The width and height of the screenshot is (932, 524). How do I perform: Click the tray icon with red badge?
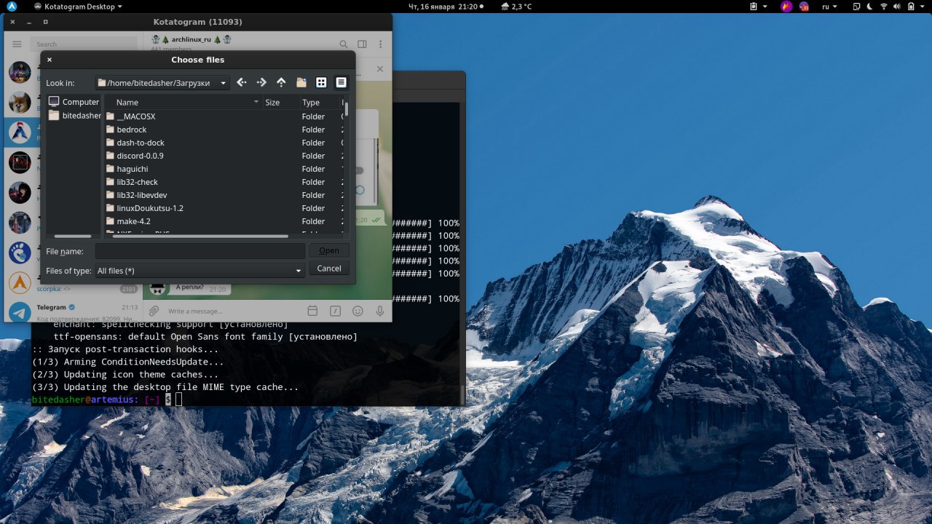(x=804, y=7)
